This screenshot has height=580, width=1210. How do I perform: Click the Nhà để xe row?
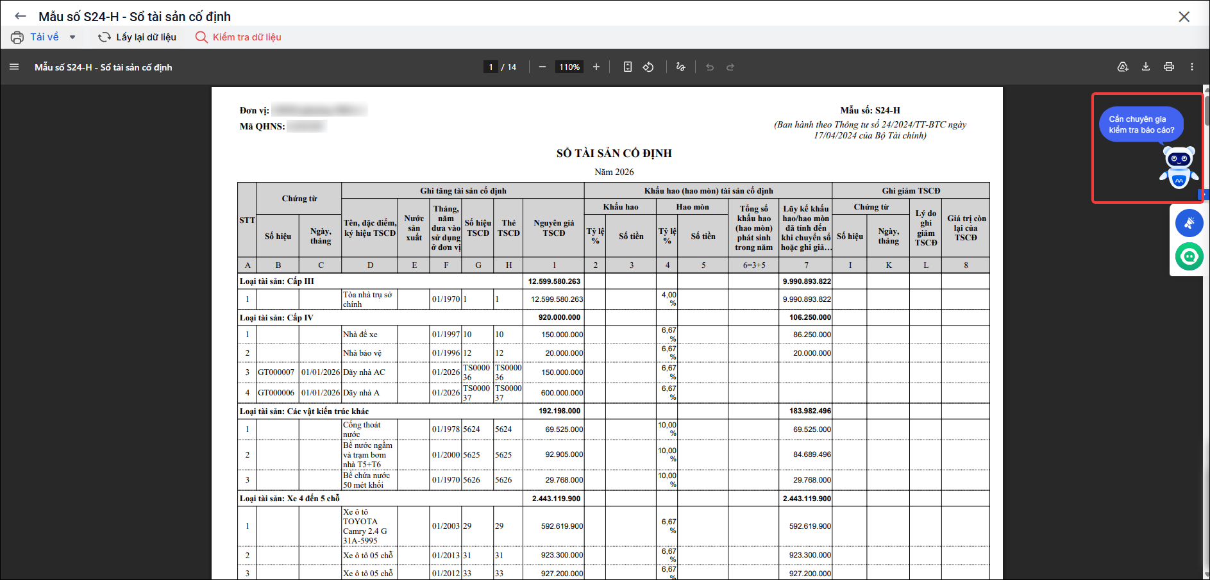point(613,335)
